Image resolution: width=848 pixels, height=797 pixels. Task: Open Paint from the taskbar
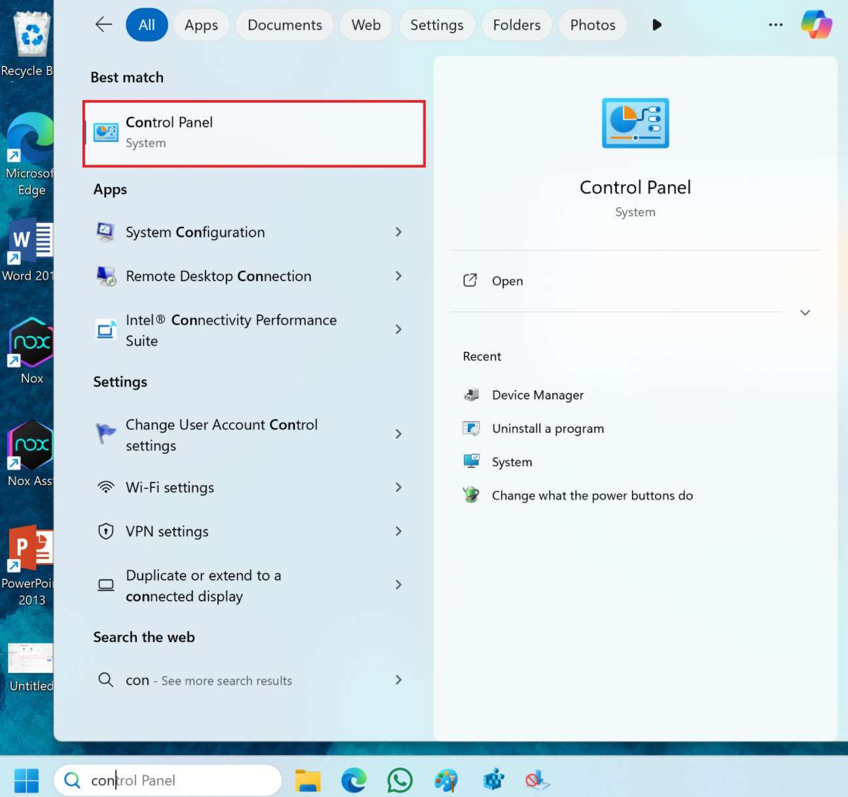tap(445, 780)
